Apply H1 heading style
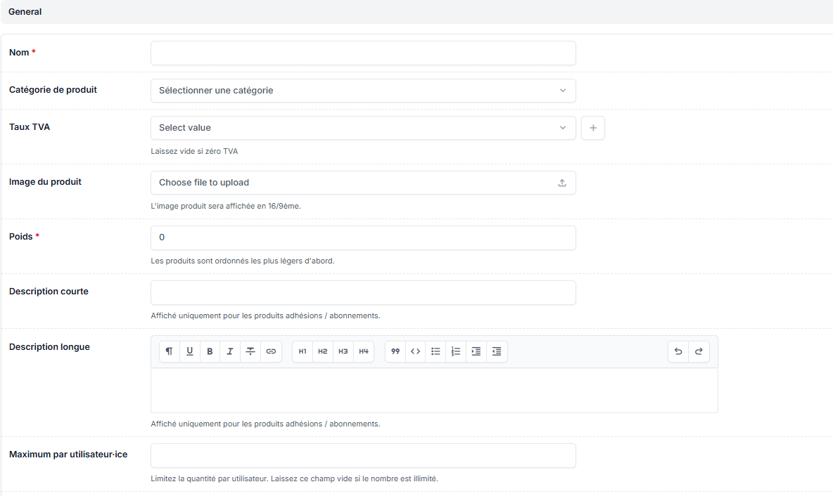This screenshot has width=833, height=496. point(303,351)
